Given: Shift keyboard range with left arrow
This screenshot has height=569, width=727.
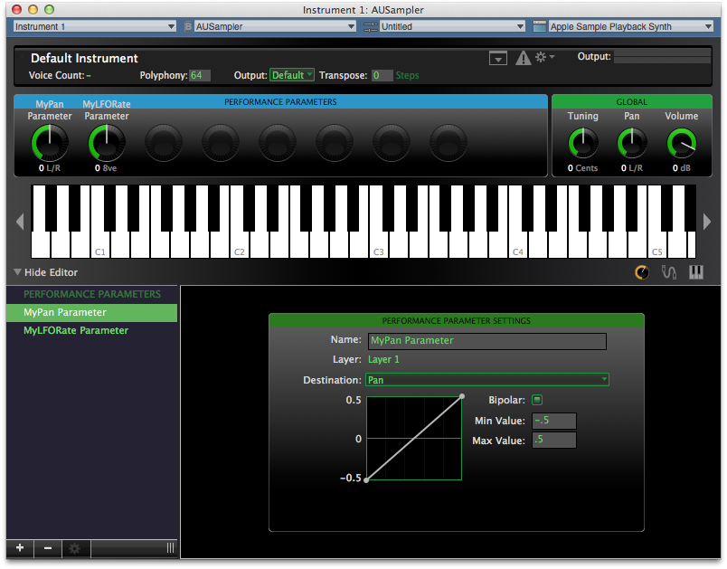Looking at the screenshot, I should [x=20, y=222].
